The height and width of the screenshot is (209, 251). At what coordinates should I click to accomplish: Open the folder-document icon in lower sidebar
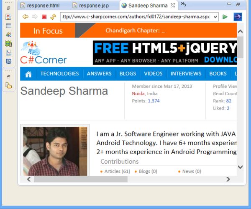tap(9, 85)
